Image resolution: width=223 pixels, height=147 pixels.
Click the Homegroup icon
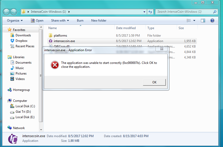click(10, 90)
